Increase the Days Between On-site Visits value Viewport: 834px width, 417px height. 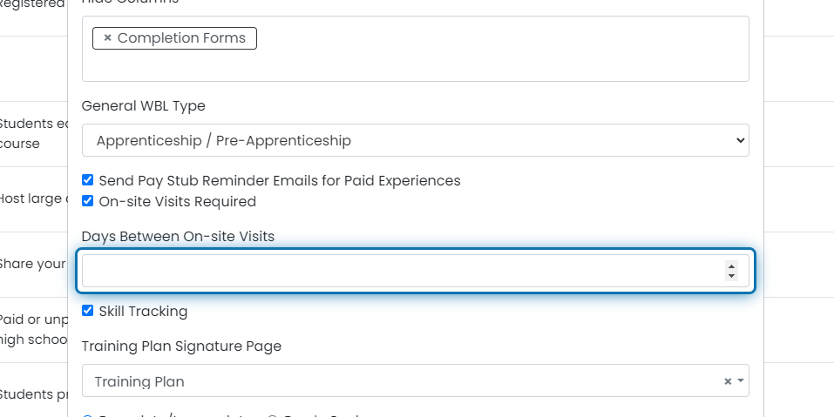point(731,266)
